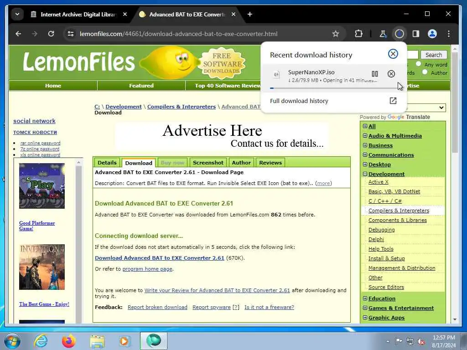Open Full download history
The height and width of the screenshot is (350, 467).
pos(333,101)
